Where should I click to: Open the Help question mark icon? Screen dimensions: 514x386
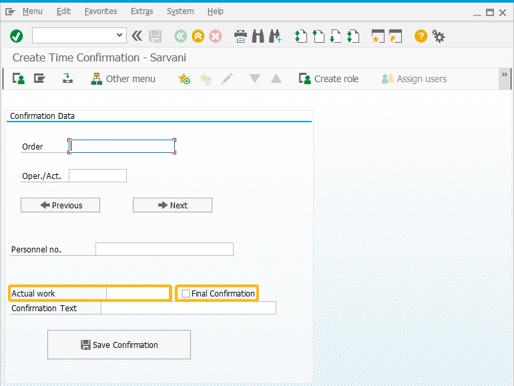421,36
